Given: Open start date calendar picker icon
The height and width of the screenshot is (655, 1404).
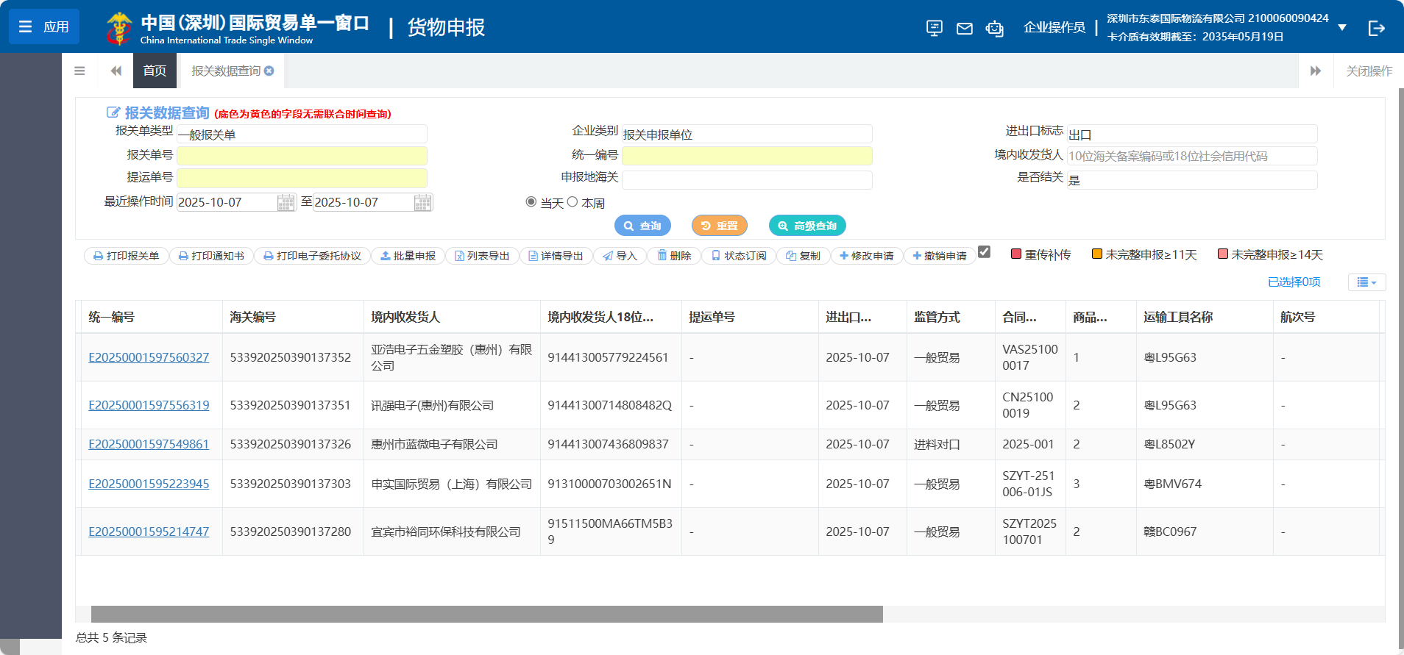Looking at the screenshot, I should pyautogui.click(x=286, y=203).
